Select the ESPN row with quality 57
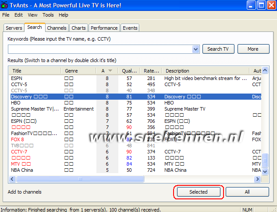277x212 pixels. pyautogui.click(x=135, y=78)
